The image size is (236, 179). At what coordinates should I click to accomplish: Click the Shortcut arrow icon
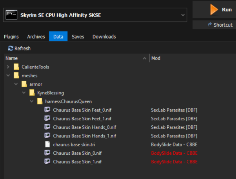point(210,25)
